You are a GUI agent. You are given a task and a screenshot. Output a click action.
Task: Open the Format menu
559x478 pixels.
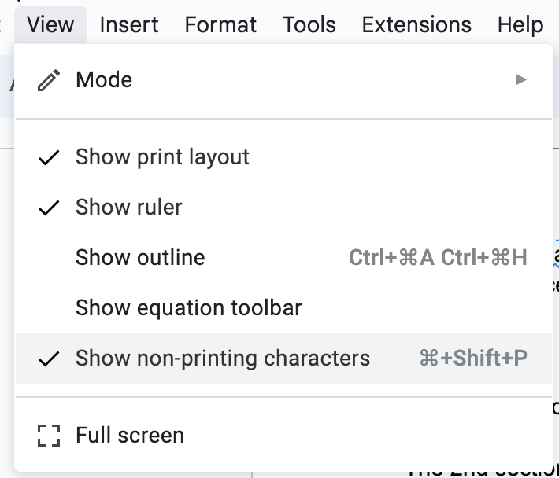[x=220, y=25]
